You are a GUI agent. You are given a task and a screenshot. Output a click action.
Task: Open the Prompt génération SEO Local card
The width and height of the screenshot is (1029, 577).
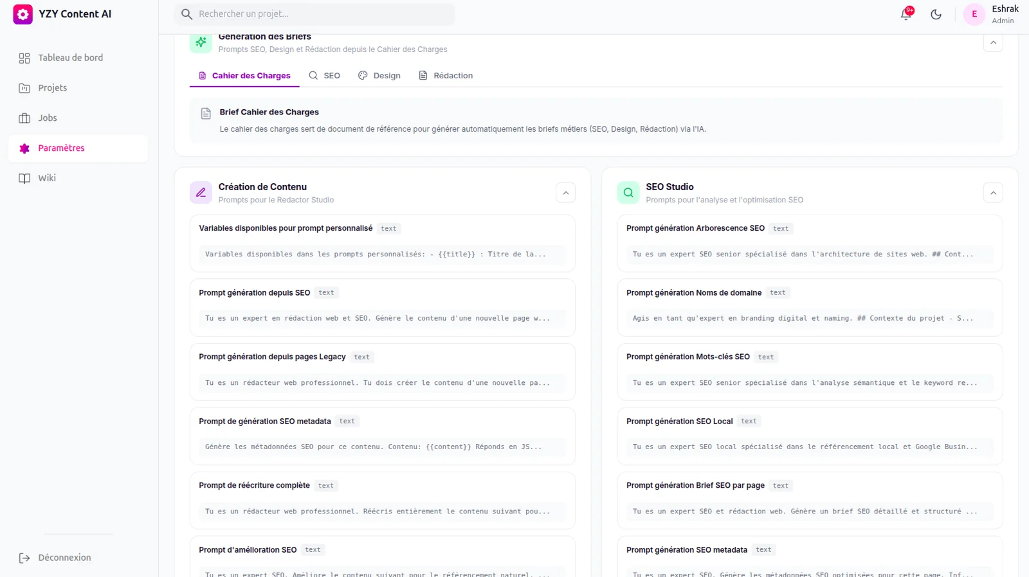(x=810, y=436)
